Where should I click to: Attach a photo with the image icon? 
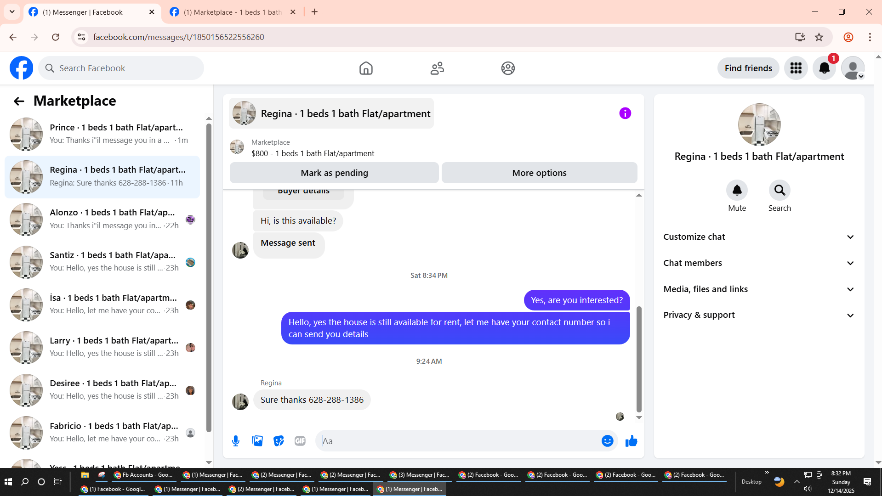[257, 441]
